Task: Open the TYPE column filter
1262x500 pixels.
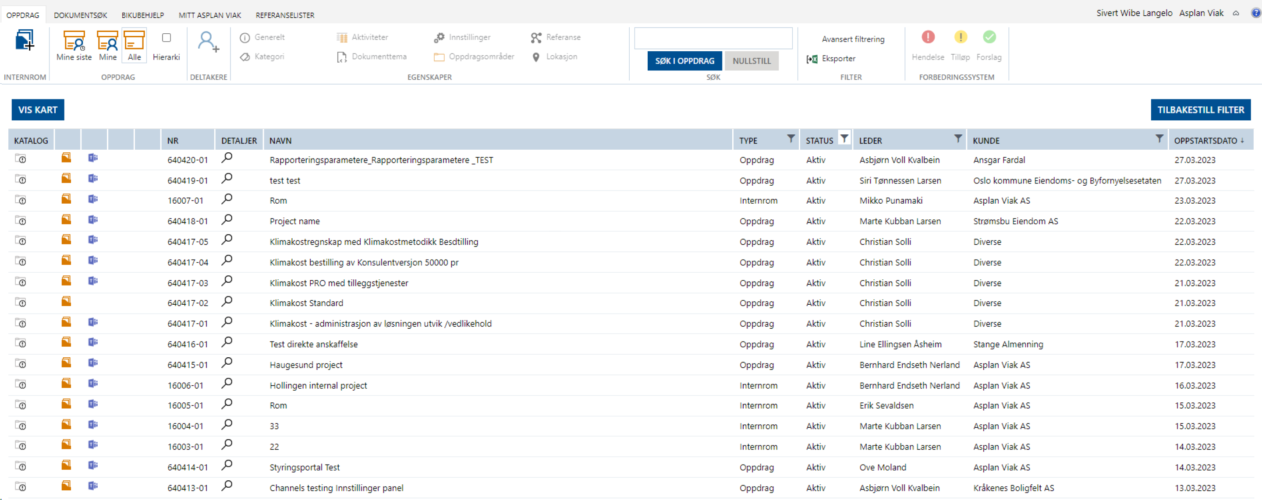Action: 791,139
